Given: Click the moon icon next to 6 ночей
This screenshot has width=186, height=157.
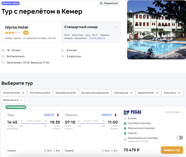Looking at the screenshot, I should [x=63, y=50].
